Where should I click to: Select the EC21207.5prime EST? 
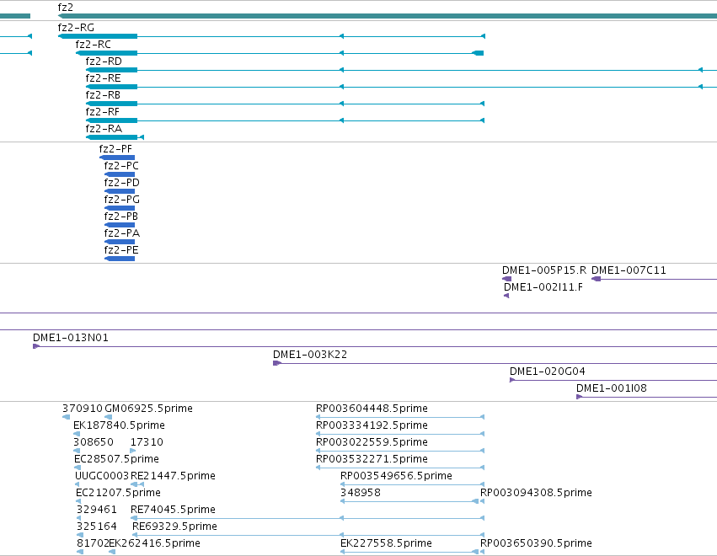[78, 501]
